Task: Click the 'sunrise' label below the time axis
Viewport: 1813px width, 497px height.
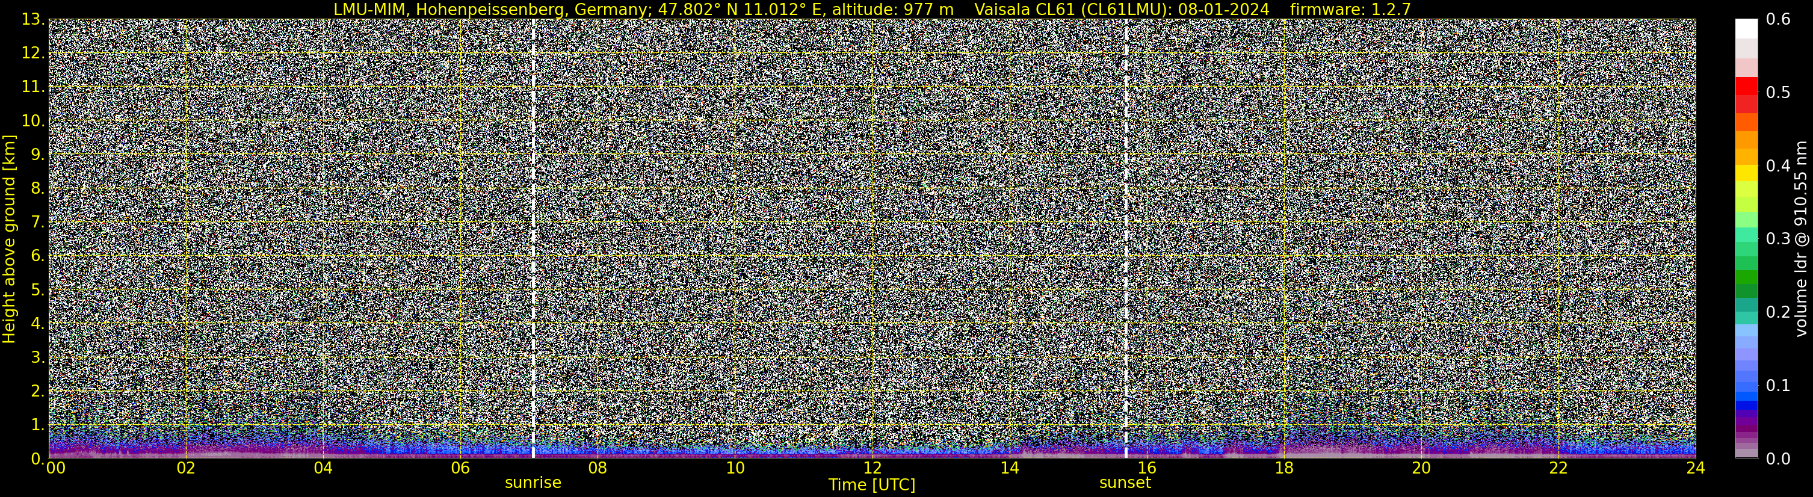Action: (533, 483)
